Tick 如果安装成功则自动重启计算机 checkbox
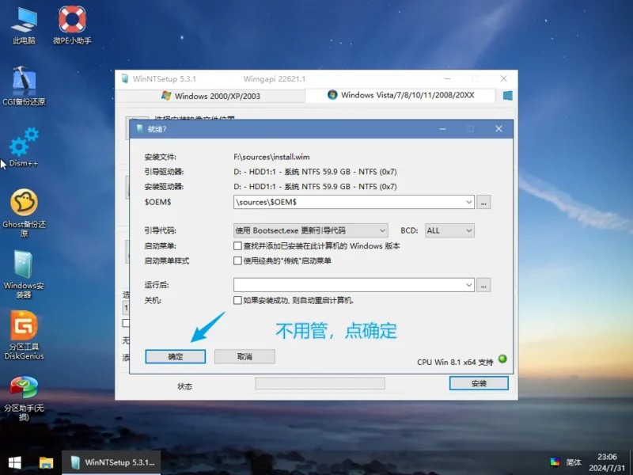This screenshot has width=633, height=475. click(237, 300)
